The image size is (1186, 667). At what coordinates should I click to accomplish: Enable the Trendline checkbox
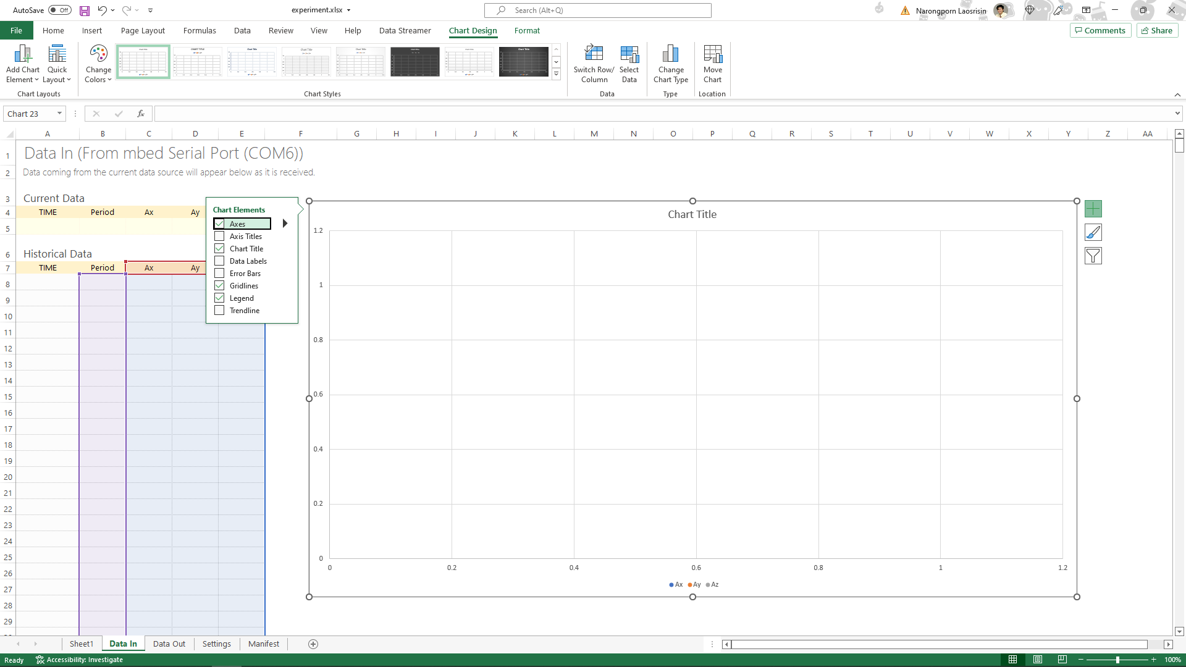(219, 310)
